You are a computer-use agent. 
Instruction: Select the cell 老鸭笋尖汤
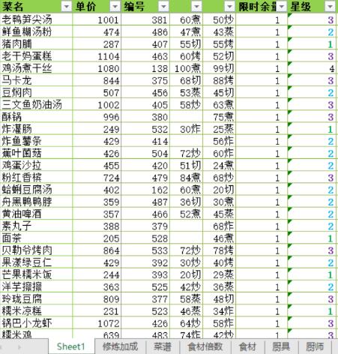pyautogui.click(x=36, y=19)
